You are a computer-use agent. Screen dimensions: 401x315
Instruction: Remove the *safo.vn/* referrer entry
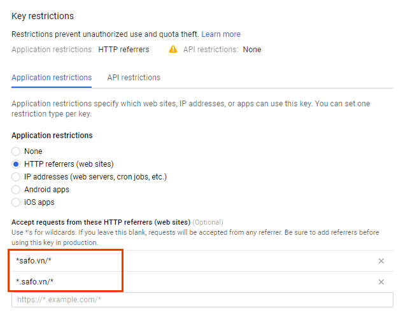(381, 261)
